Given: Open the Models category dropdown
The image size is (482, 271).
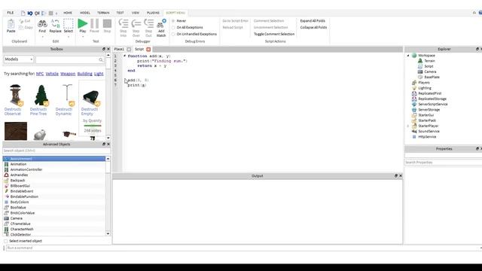Looking at the screenshot, I should point(18,59).
